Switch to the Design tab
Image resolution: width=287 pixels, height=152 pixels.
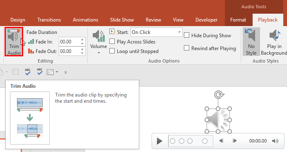(x=18, y=20)
